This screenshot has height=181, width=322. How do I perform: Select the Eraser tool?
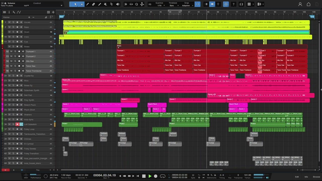[x=93, y=4]
